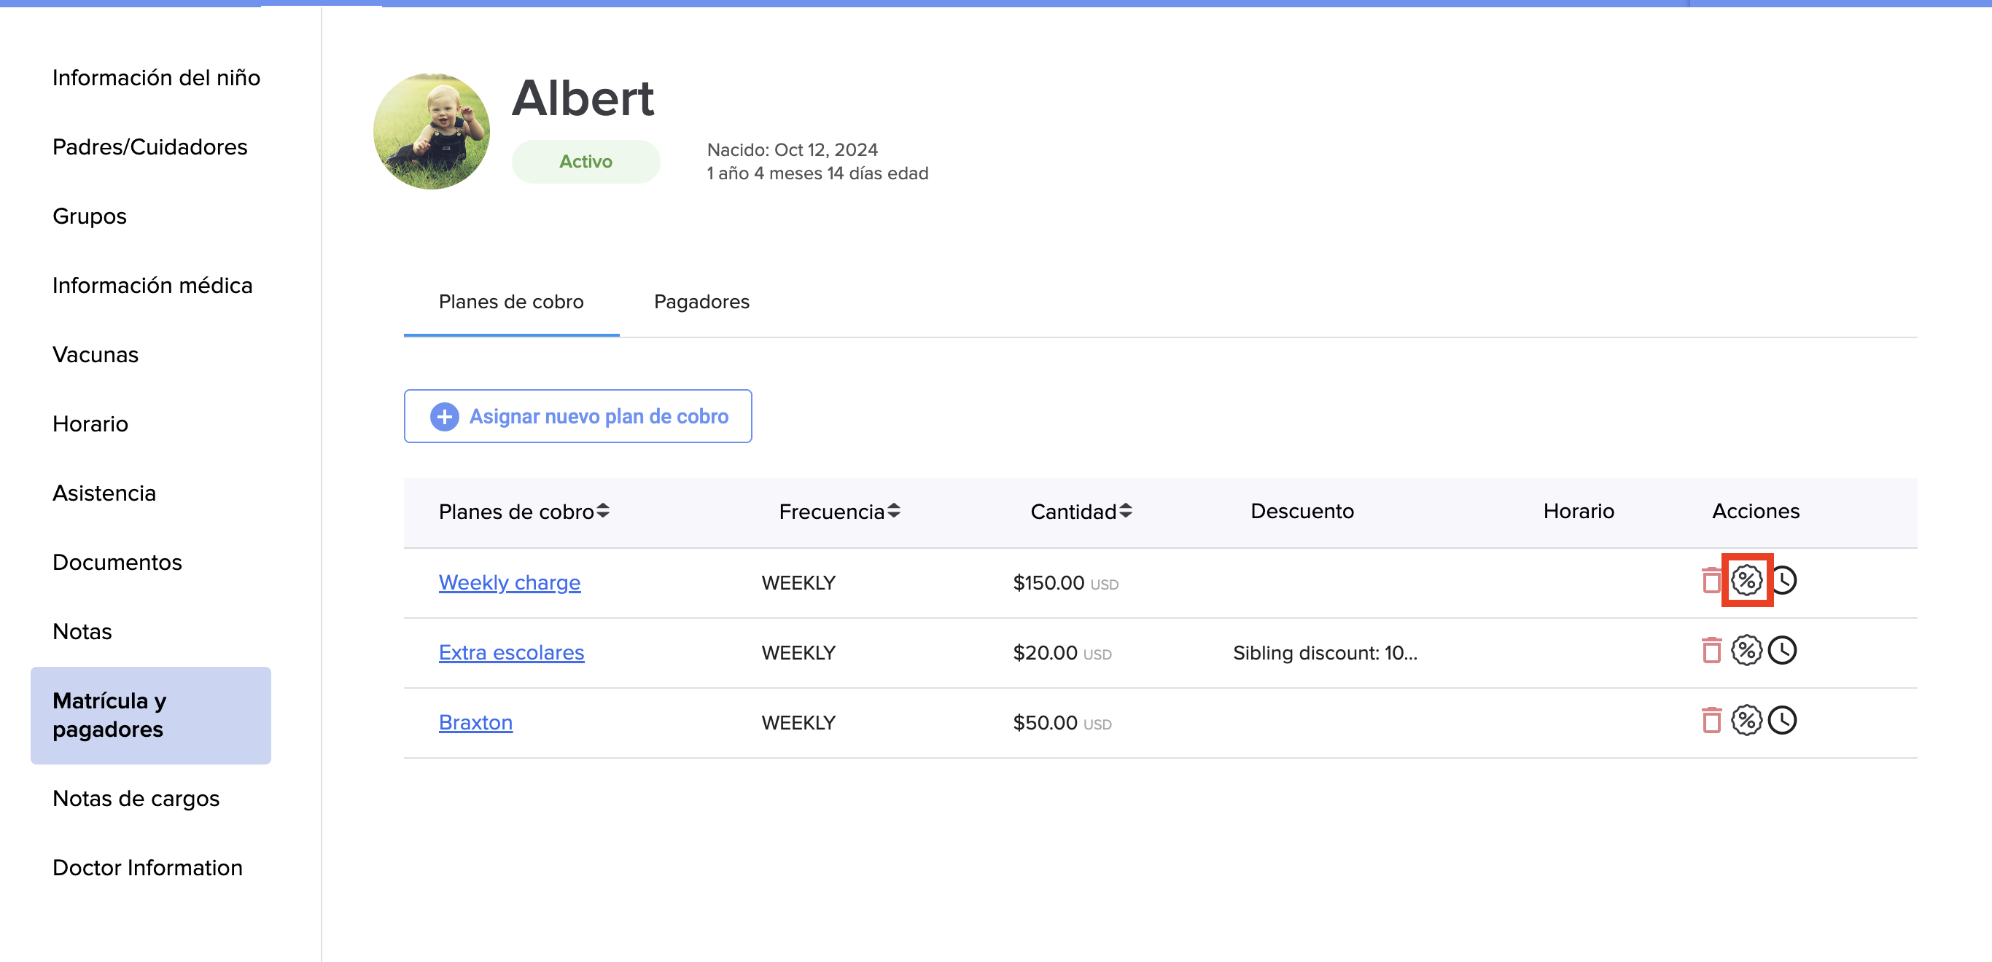Screen dimensions: 1992x962
Task: Open schedule clock for Braxton row
Action: click(1782, 721)
